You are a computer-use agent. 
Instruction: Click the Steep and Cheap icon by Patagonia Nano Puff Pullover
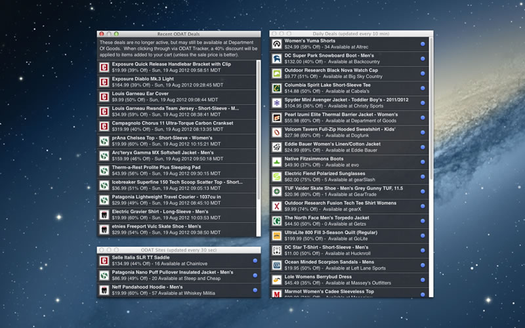coord(104,275)
